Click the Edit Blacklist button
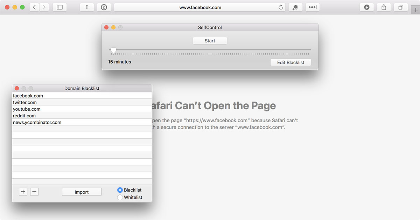 (290, 62)
